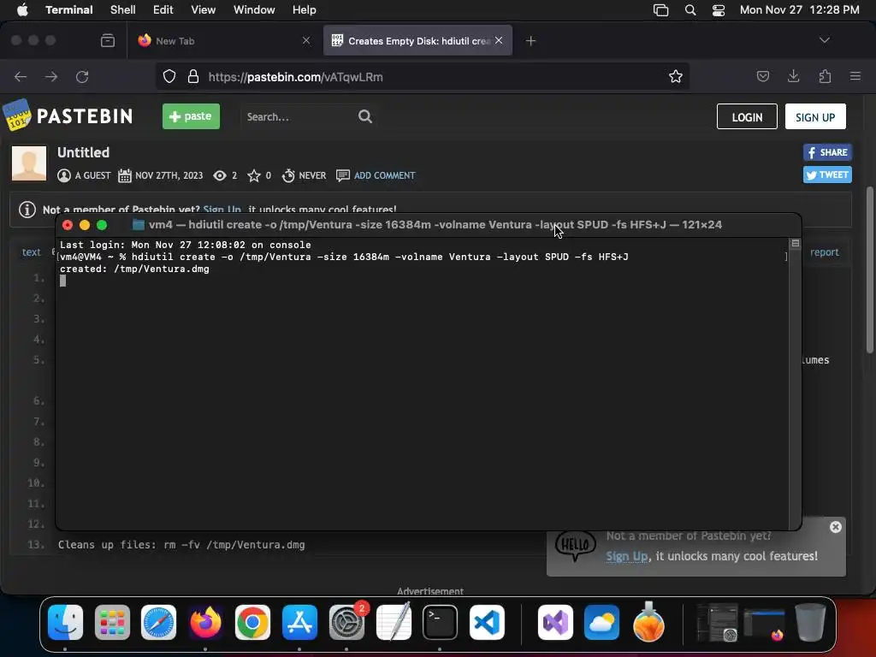This screenshot has height=657, width=876.
Task: Open Firefox recent browsing view icon
Action: tap(108, 40)
